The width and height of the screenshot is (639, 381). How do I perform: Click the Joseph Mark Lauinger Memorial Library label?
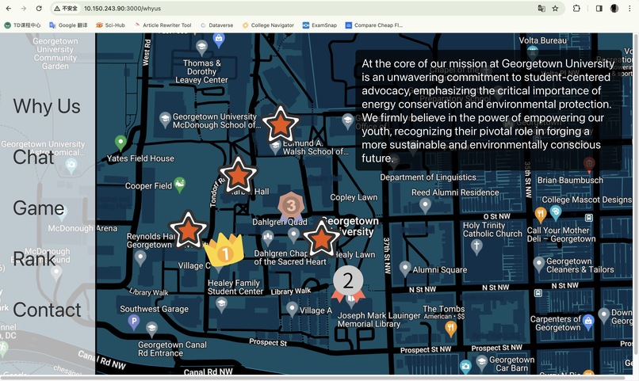pyautogui.click(x=379, y=319)
